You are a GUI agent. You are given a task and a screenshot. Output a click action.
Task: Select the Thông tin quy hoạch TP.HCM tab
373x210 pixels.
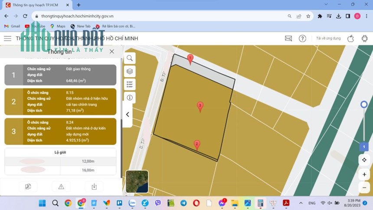[35, 5]
